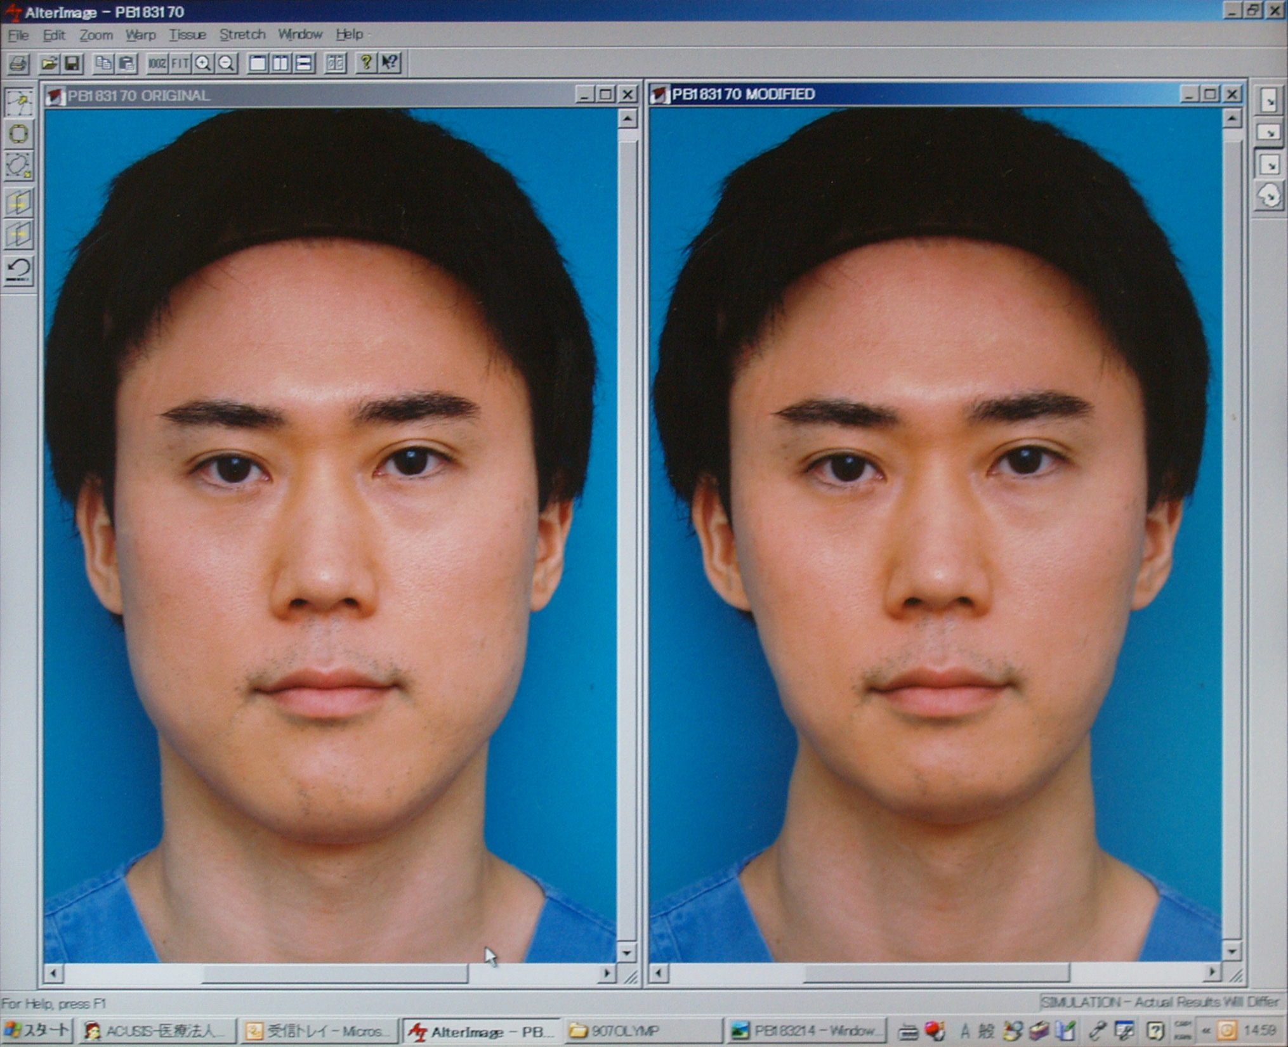Click the Save floppy disk icon
Image resolution: width=1288 pixels, height=1047 pixels.
(x=72, y=63)
